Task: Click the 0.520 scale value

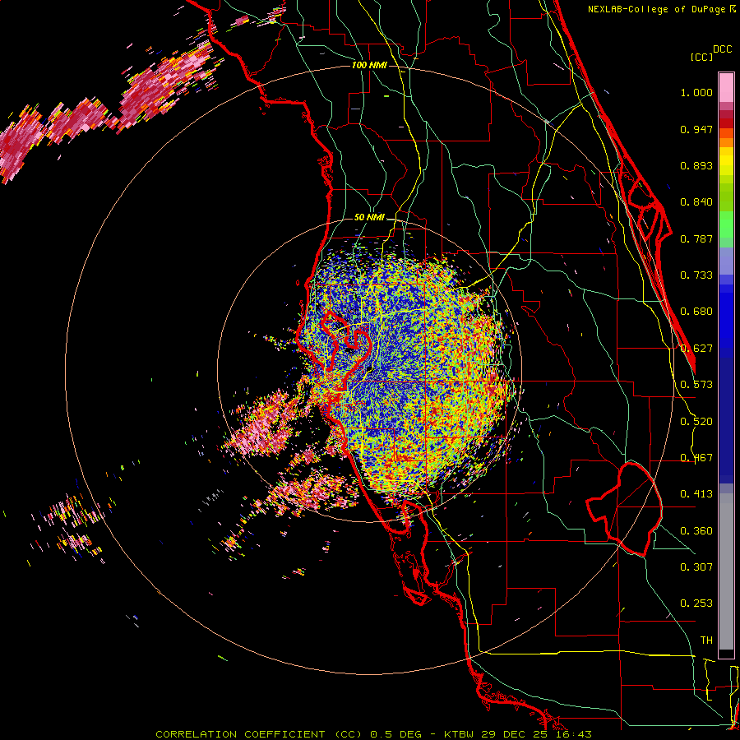Action: coord(696,422)
